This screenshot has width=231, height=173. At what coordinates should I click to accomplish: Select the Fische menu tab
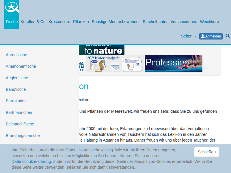click(12, 22)
